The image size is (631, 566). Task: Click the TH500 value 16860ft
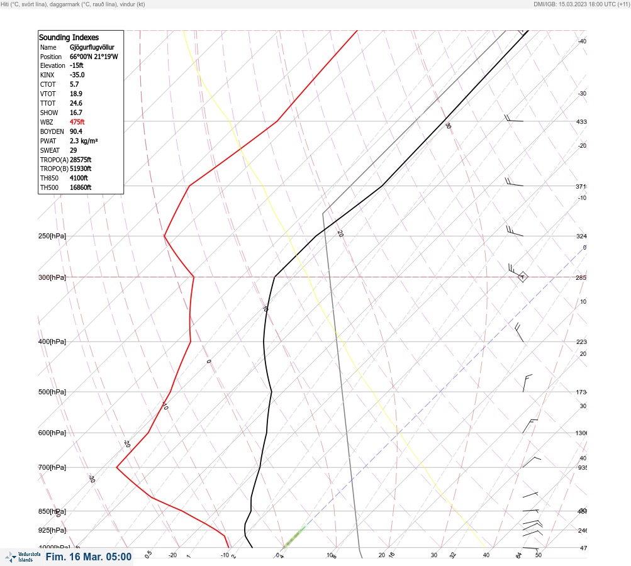click(81, 187)
